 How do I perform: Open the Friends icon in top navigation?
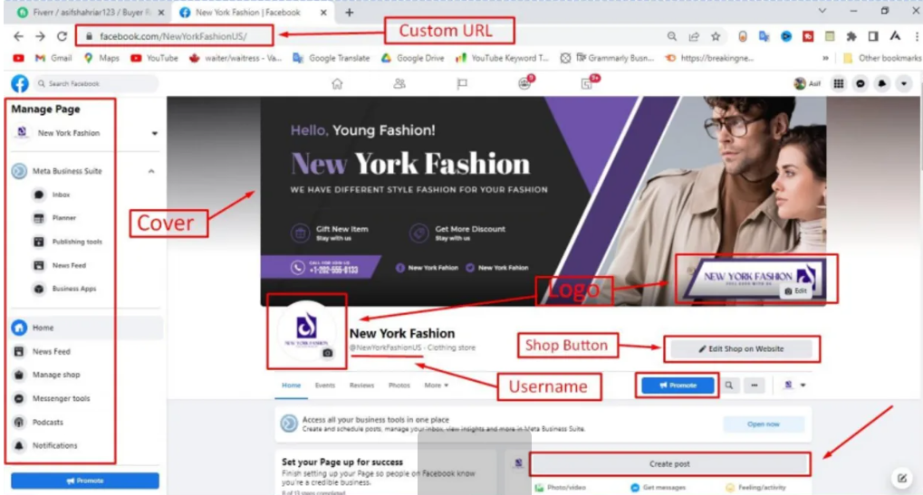pyautogui.click(x=399, y=84)
